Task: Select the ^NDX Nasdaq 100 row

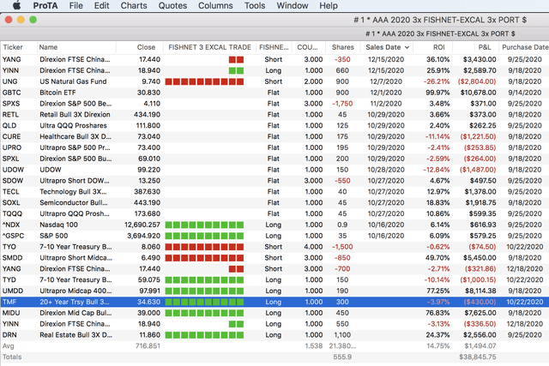Action: (274, 225)
